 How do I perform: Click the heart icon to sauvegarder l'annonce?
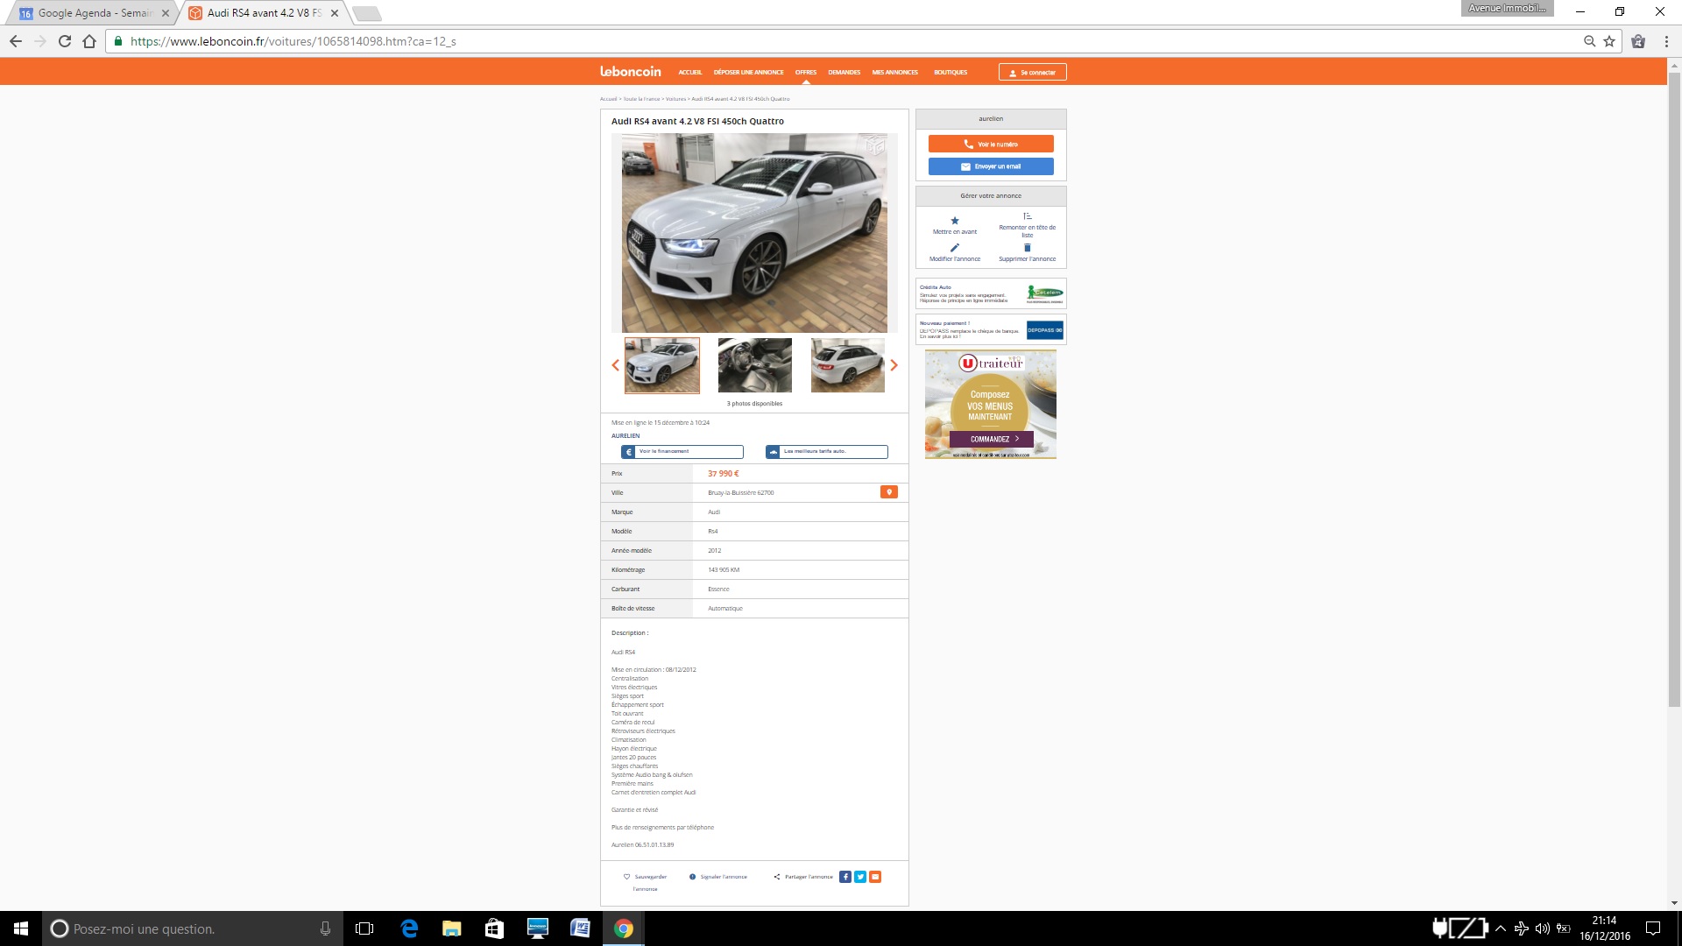click(626, 876)
